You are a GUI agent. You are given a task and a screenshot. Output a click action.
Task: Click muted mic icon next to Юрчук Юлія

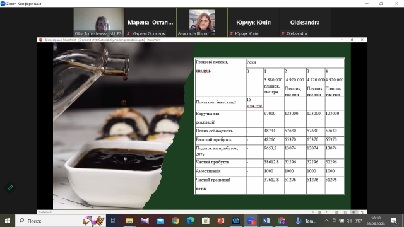pos(232,33)
